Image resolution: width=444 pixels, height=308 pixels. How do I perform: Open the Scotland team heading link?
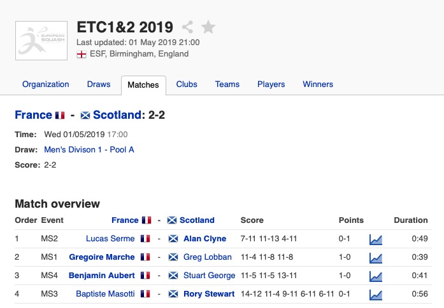pos(117,115)
